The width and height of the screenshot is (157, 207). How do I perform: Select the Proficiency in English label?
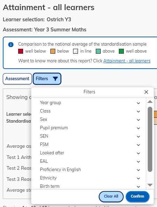coord(60,170)
